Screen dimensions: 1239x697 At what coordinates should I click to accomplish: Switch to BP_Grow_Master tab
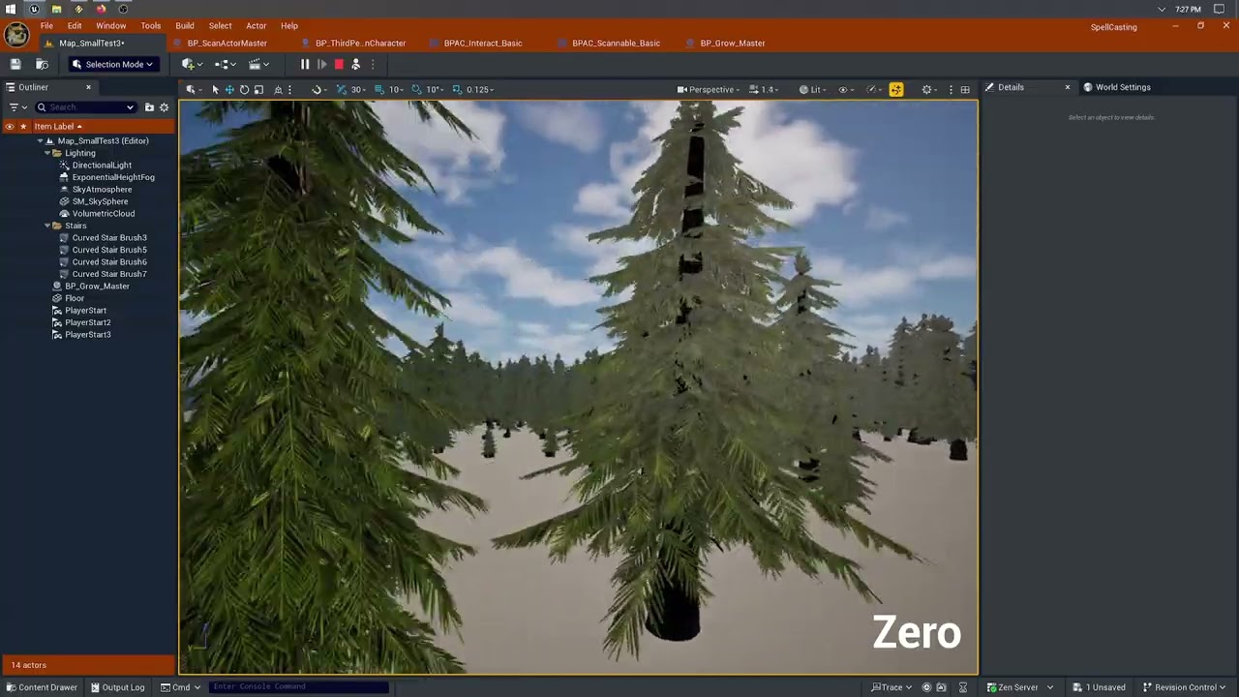pos(733,43)
